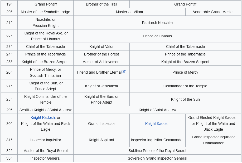Viewport: 242px width, 163px height.
Task: Select the Grand Inspector Inquisitor Commander cell
Action: tap(213, 140)
